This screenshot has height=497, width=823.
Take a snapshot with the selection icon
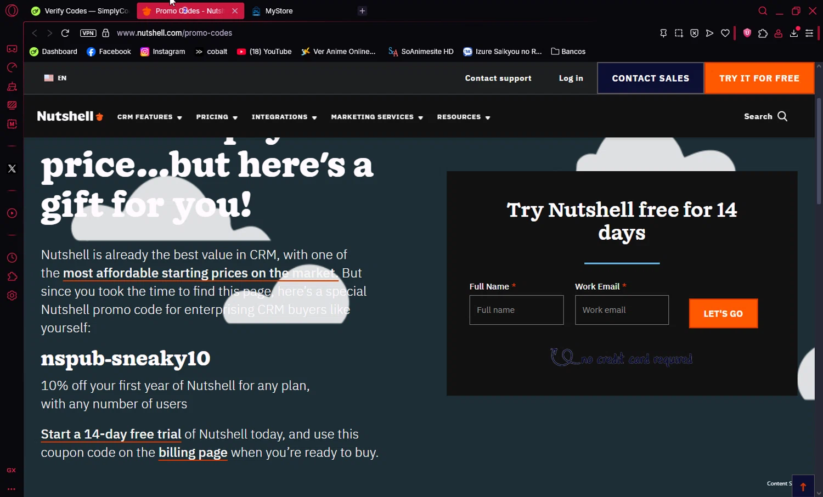tap(679, 33)
